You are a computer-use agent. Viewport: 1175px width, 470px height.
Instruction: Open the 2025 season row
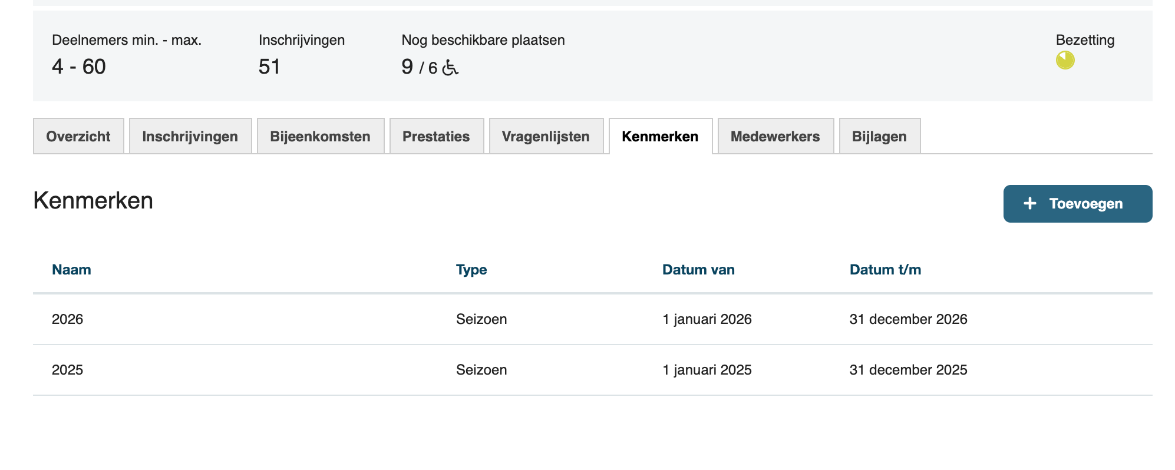click(68, 370)
